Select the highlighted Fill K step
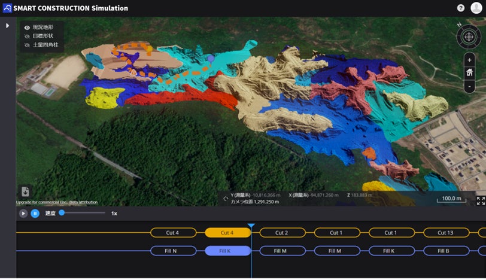 (x=228, y=251)
